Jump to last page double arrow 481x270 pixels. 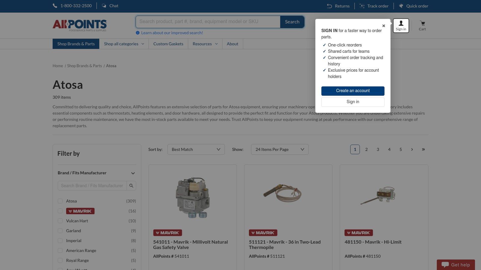click(423, 149)
